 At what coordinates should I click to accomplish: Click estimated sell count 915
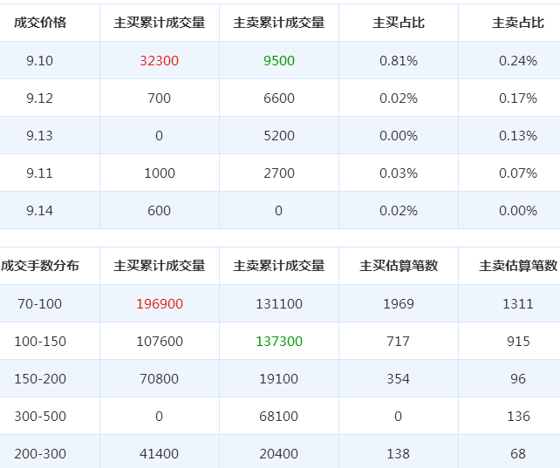point(518,342)
